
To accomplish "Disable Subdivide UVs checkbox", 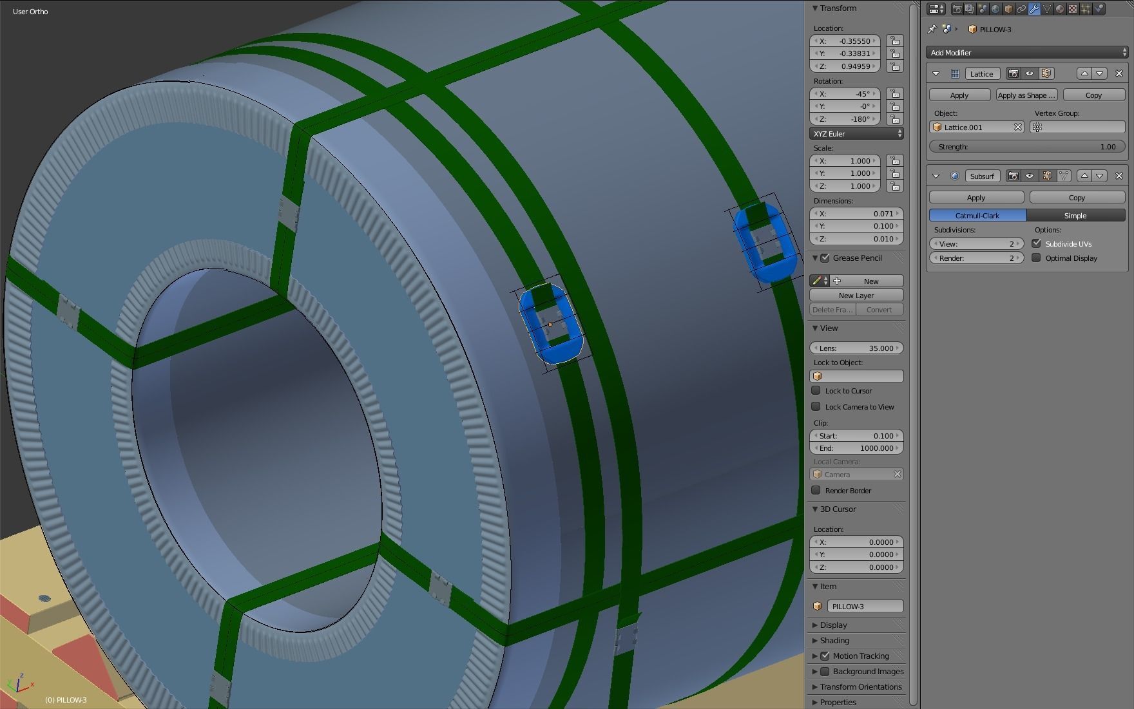I will (1036, 243).
